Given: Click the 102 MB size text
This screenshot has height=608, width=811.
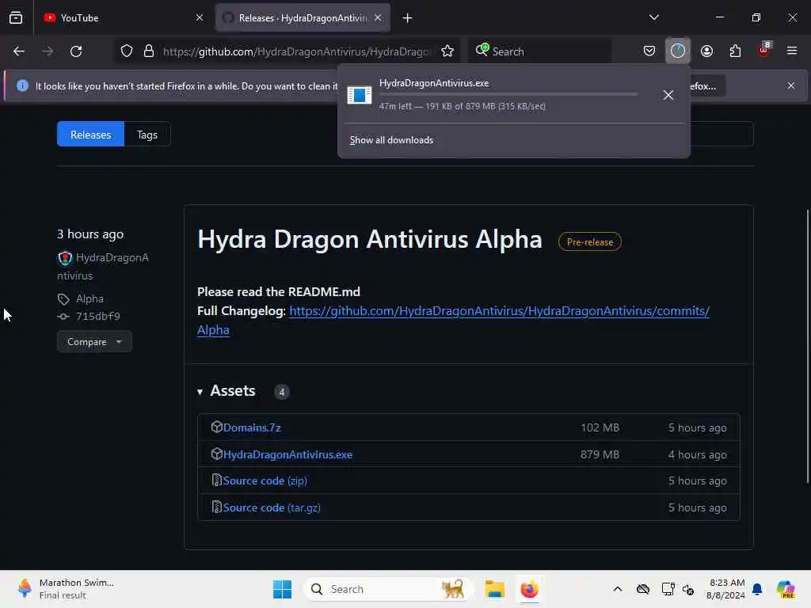Looking at the screenshot, I should [x=600, y=427].
